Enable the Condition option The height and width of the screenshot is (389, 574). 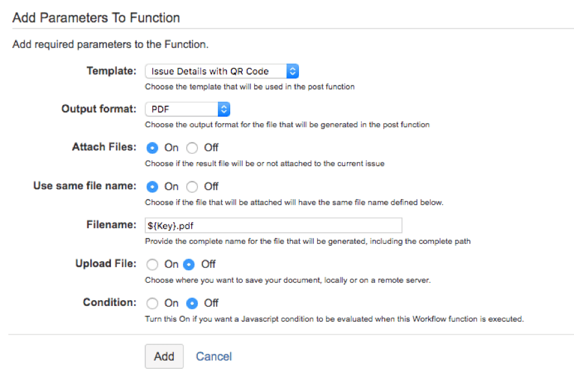coord(153,303)
